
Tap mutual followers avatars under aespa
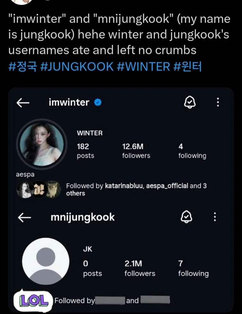pyautogui.click(x=38, y=189)
